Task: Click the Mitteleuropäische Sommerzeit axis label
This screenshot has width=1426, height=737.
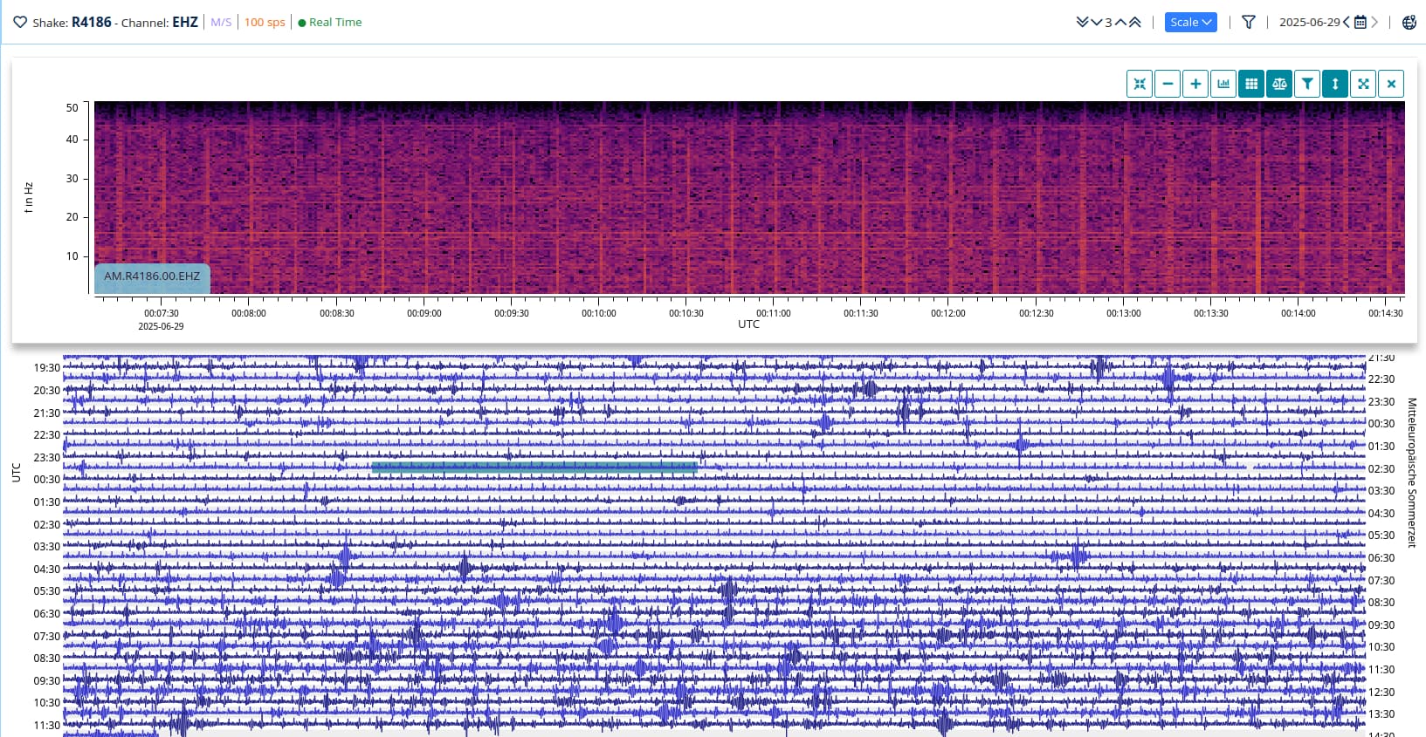Action: 1412,473
